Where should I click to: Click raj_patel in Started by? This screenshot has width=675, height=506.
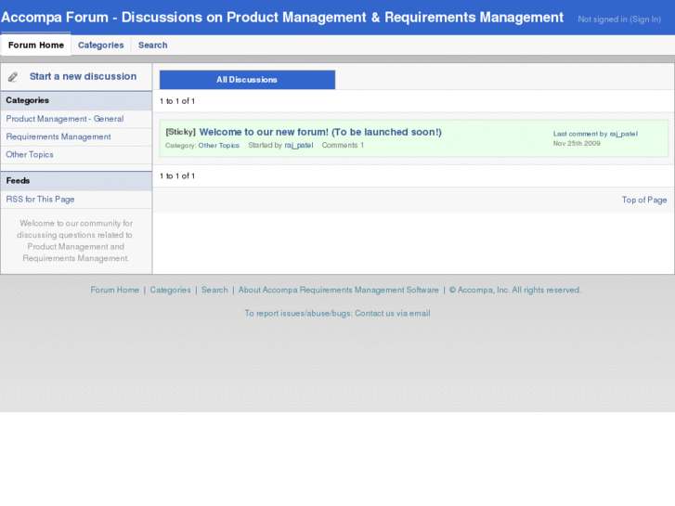[299, 145]
